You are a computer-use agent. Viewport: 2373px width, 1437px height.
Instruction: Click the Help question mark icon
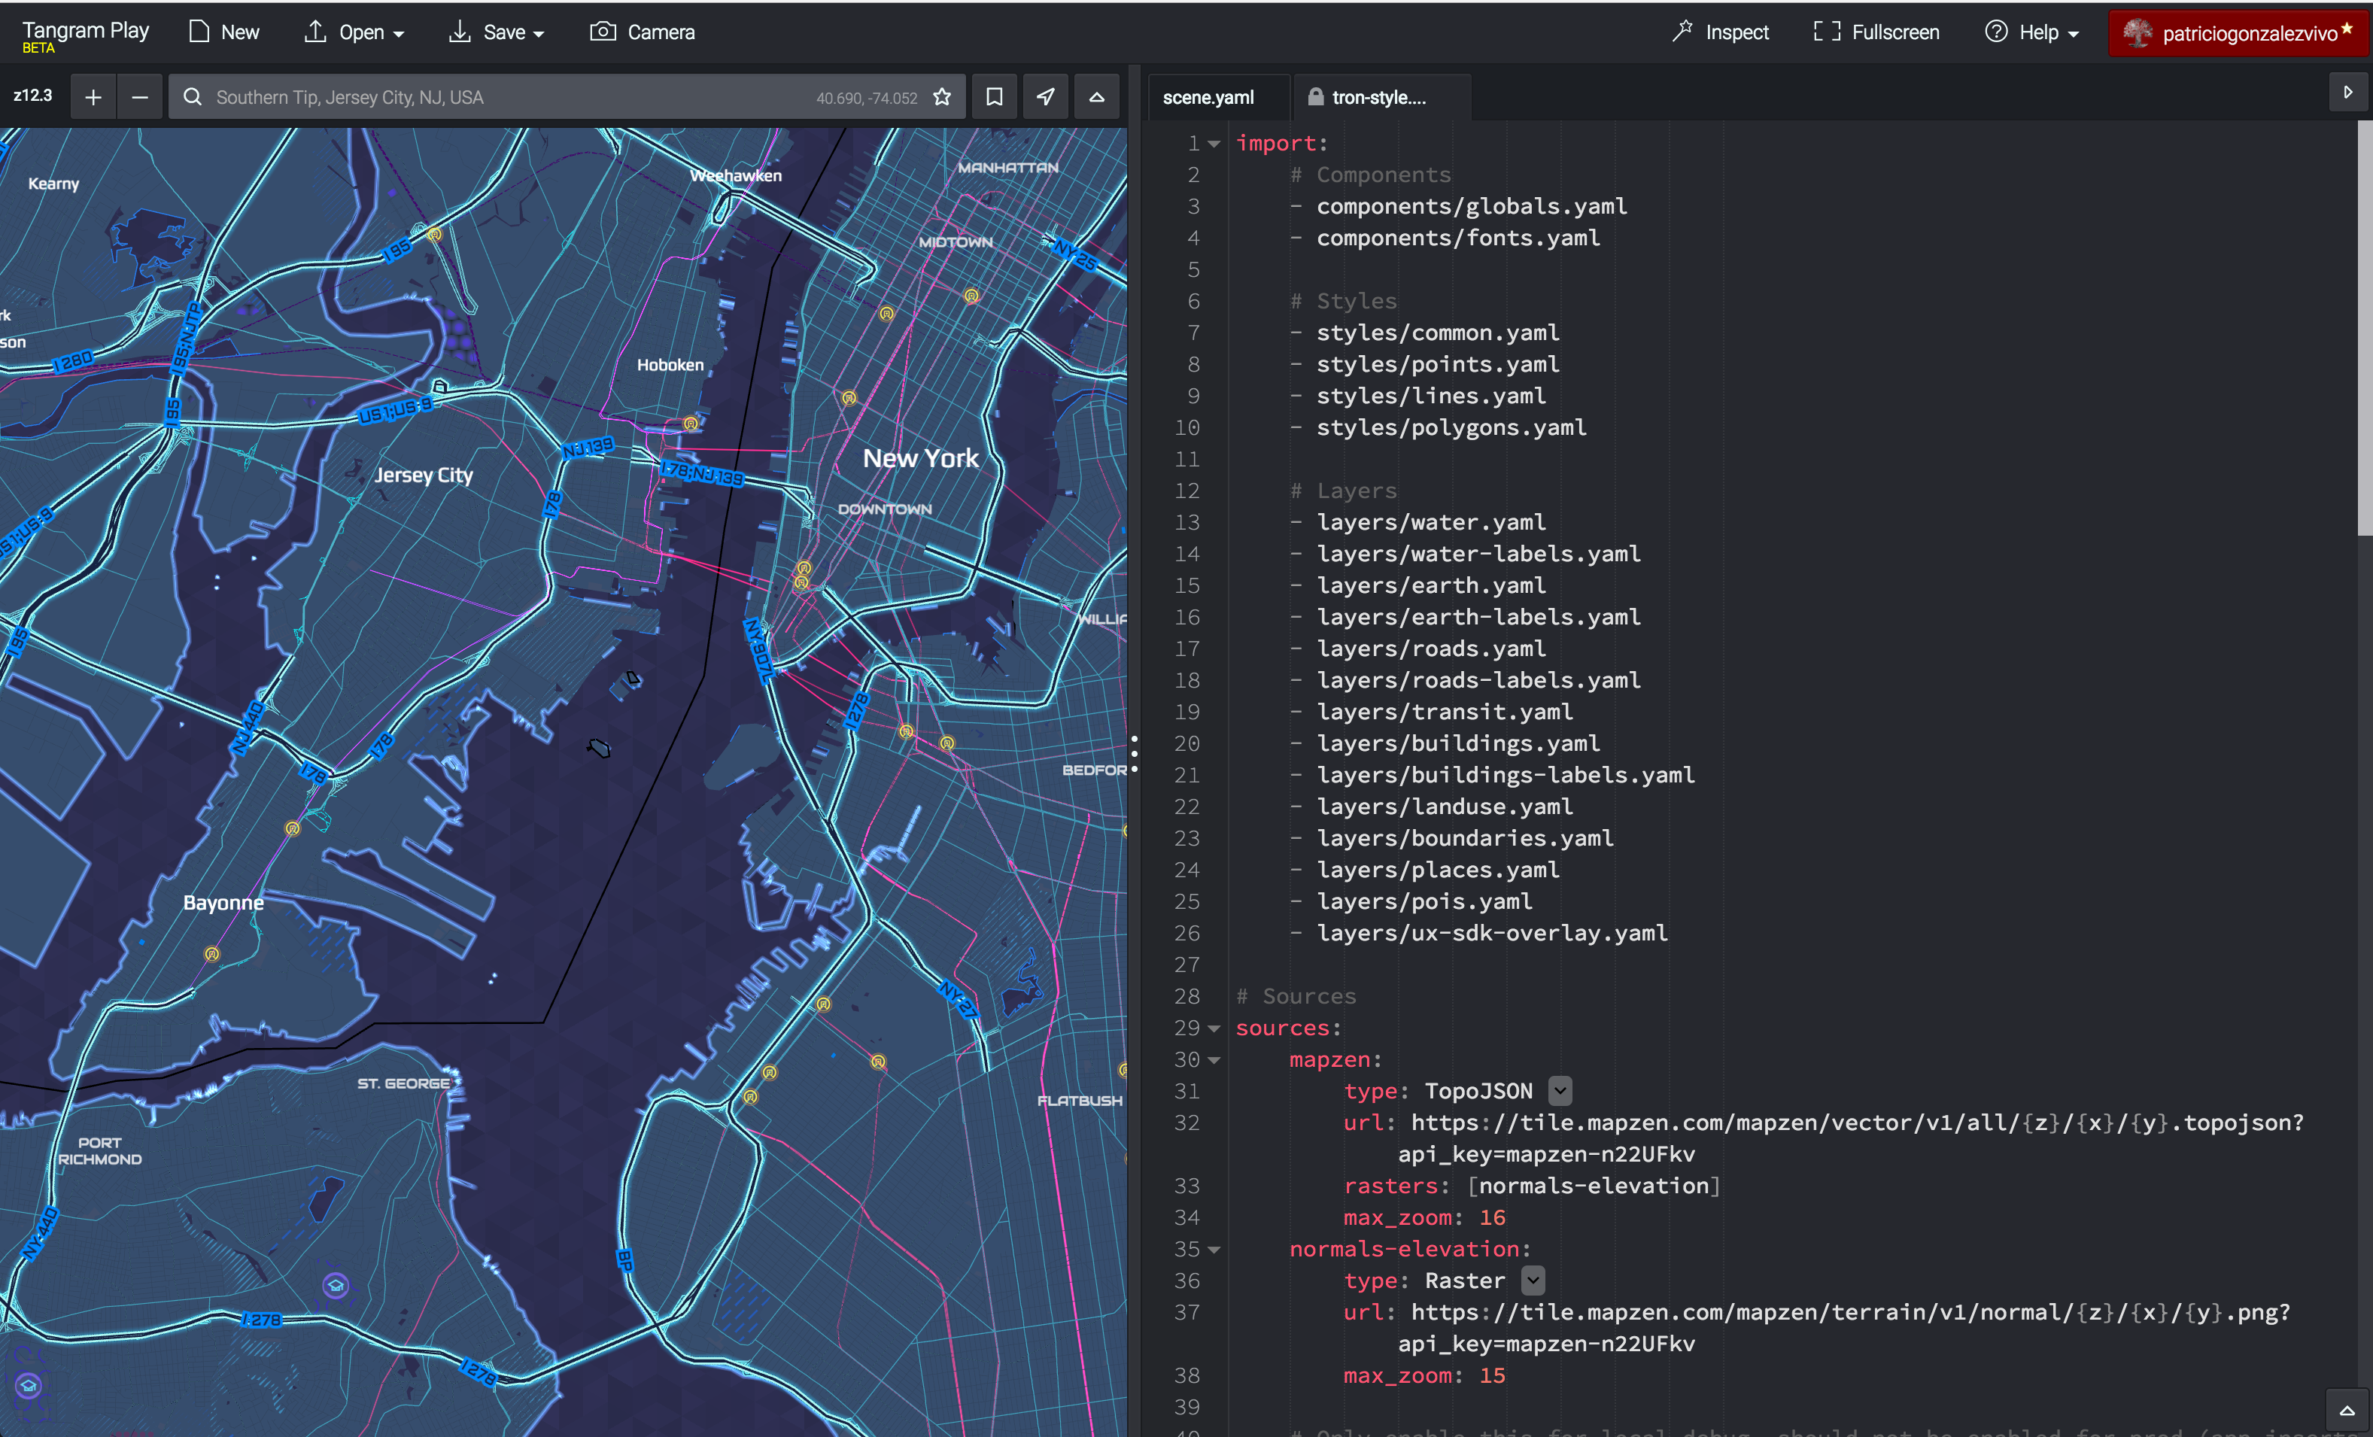(1997, 31)
